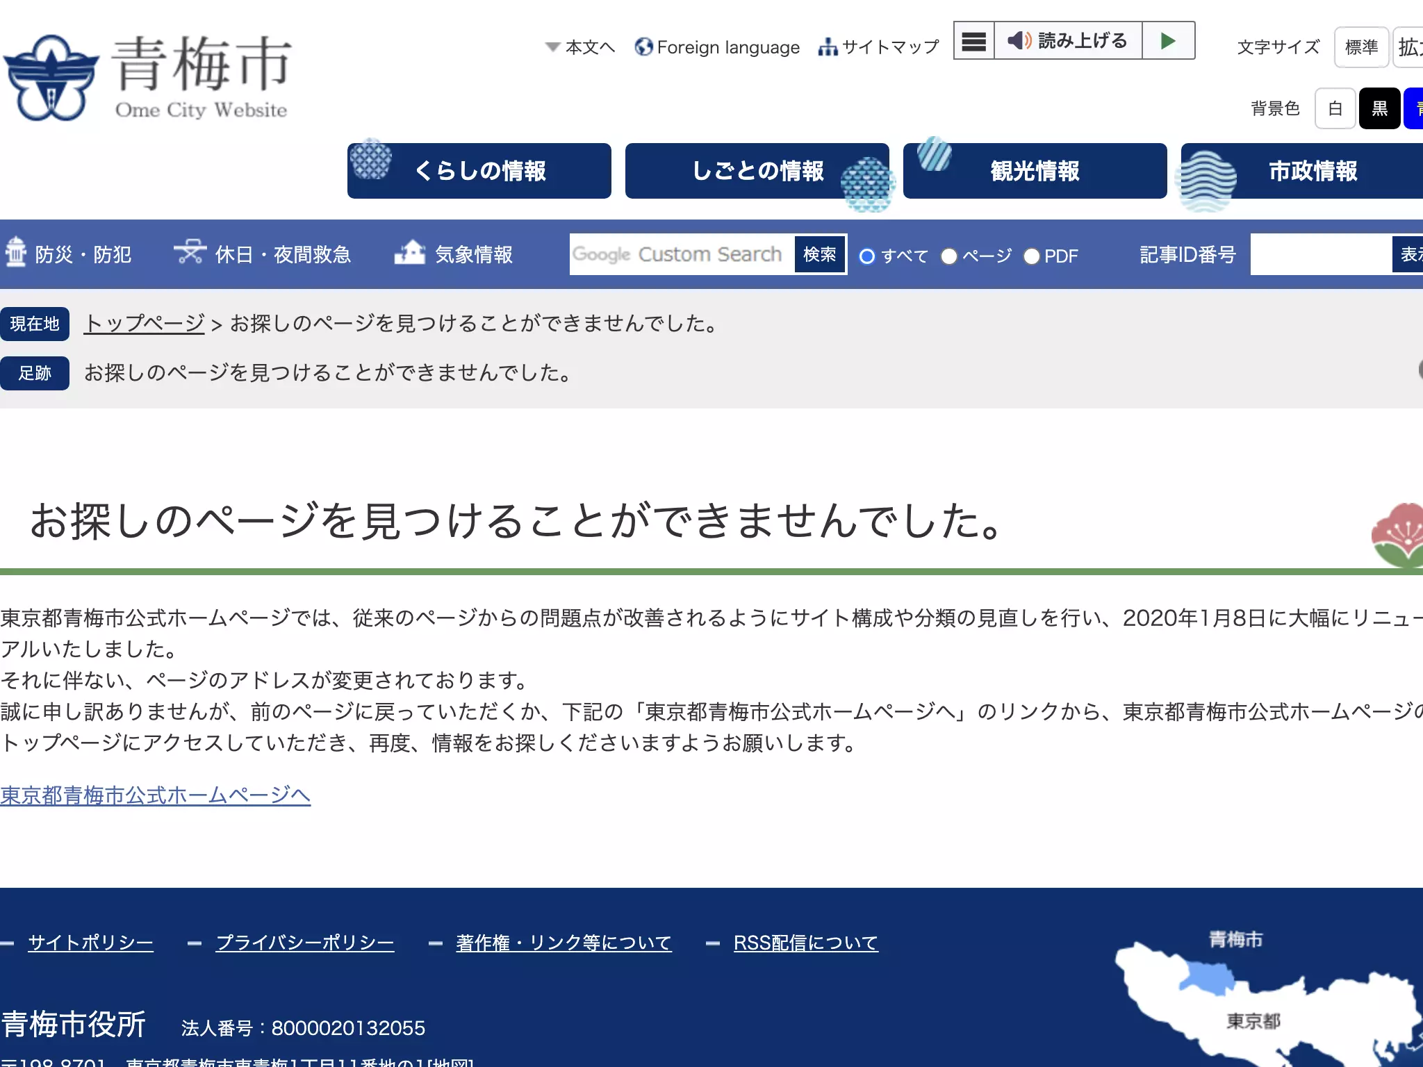Go to 防災・防犯 section

tap(69, 254)
